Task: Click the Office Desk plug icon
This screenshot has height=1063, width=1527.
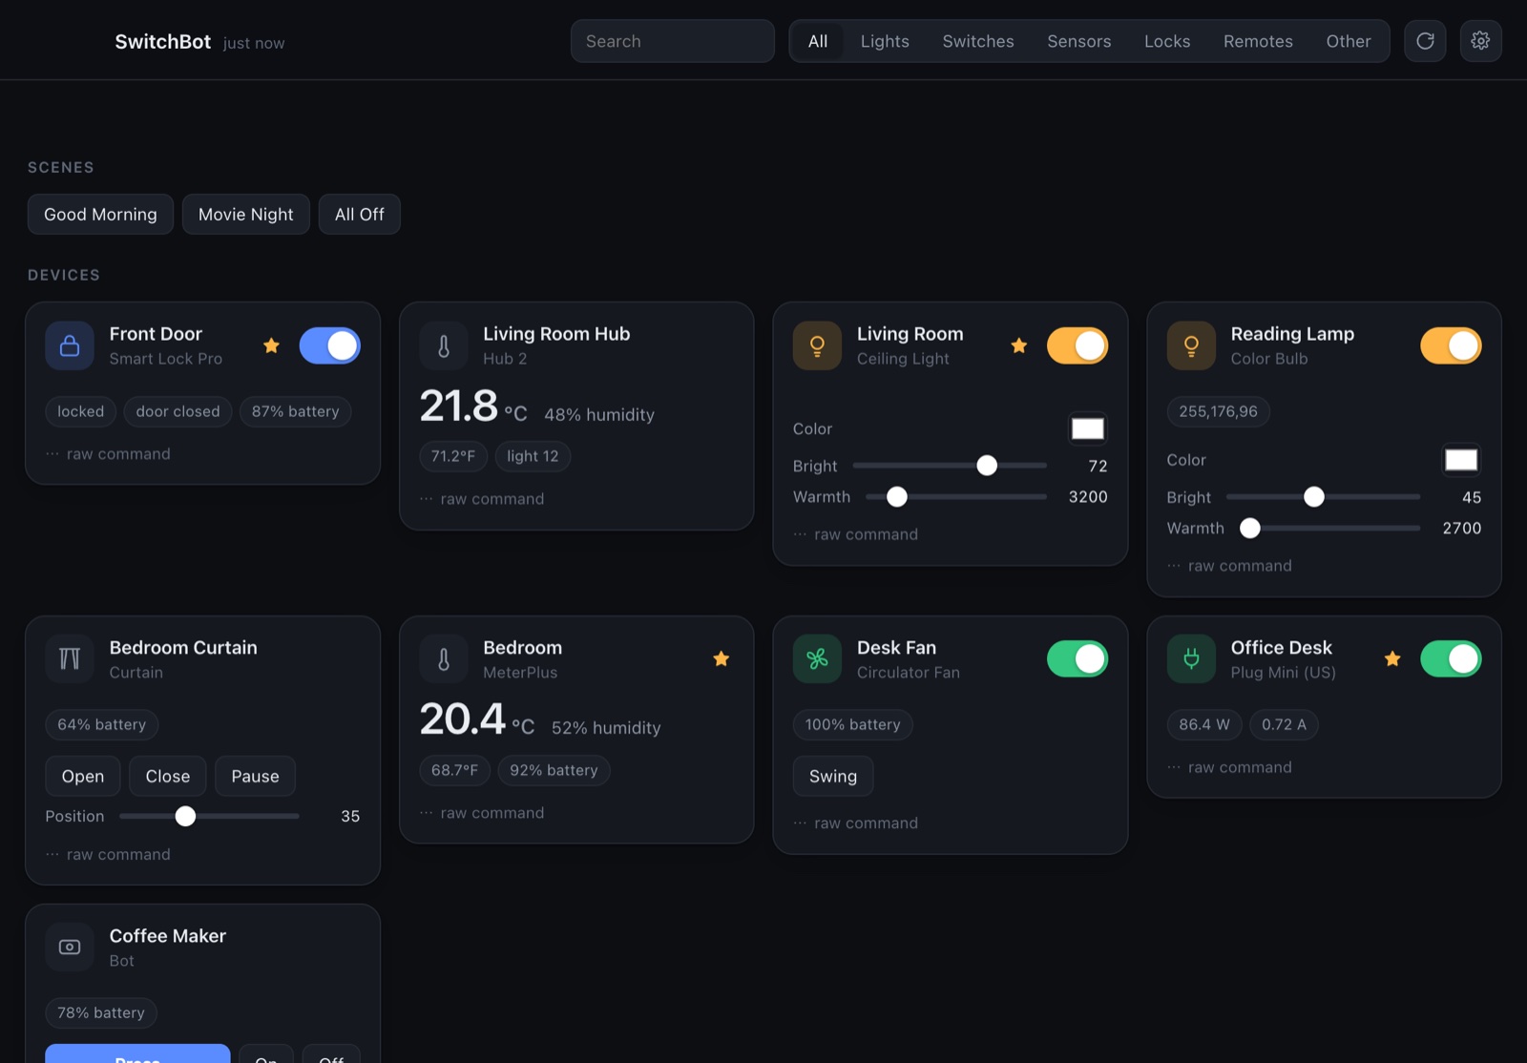Action: (1191, 658)
